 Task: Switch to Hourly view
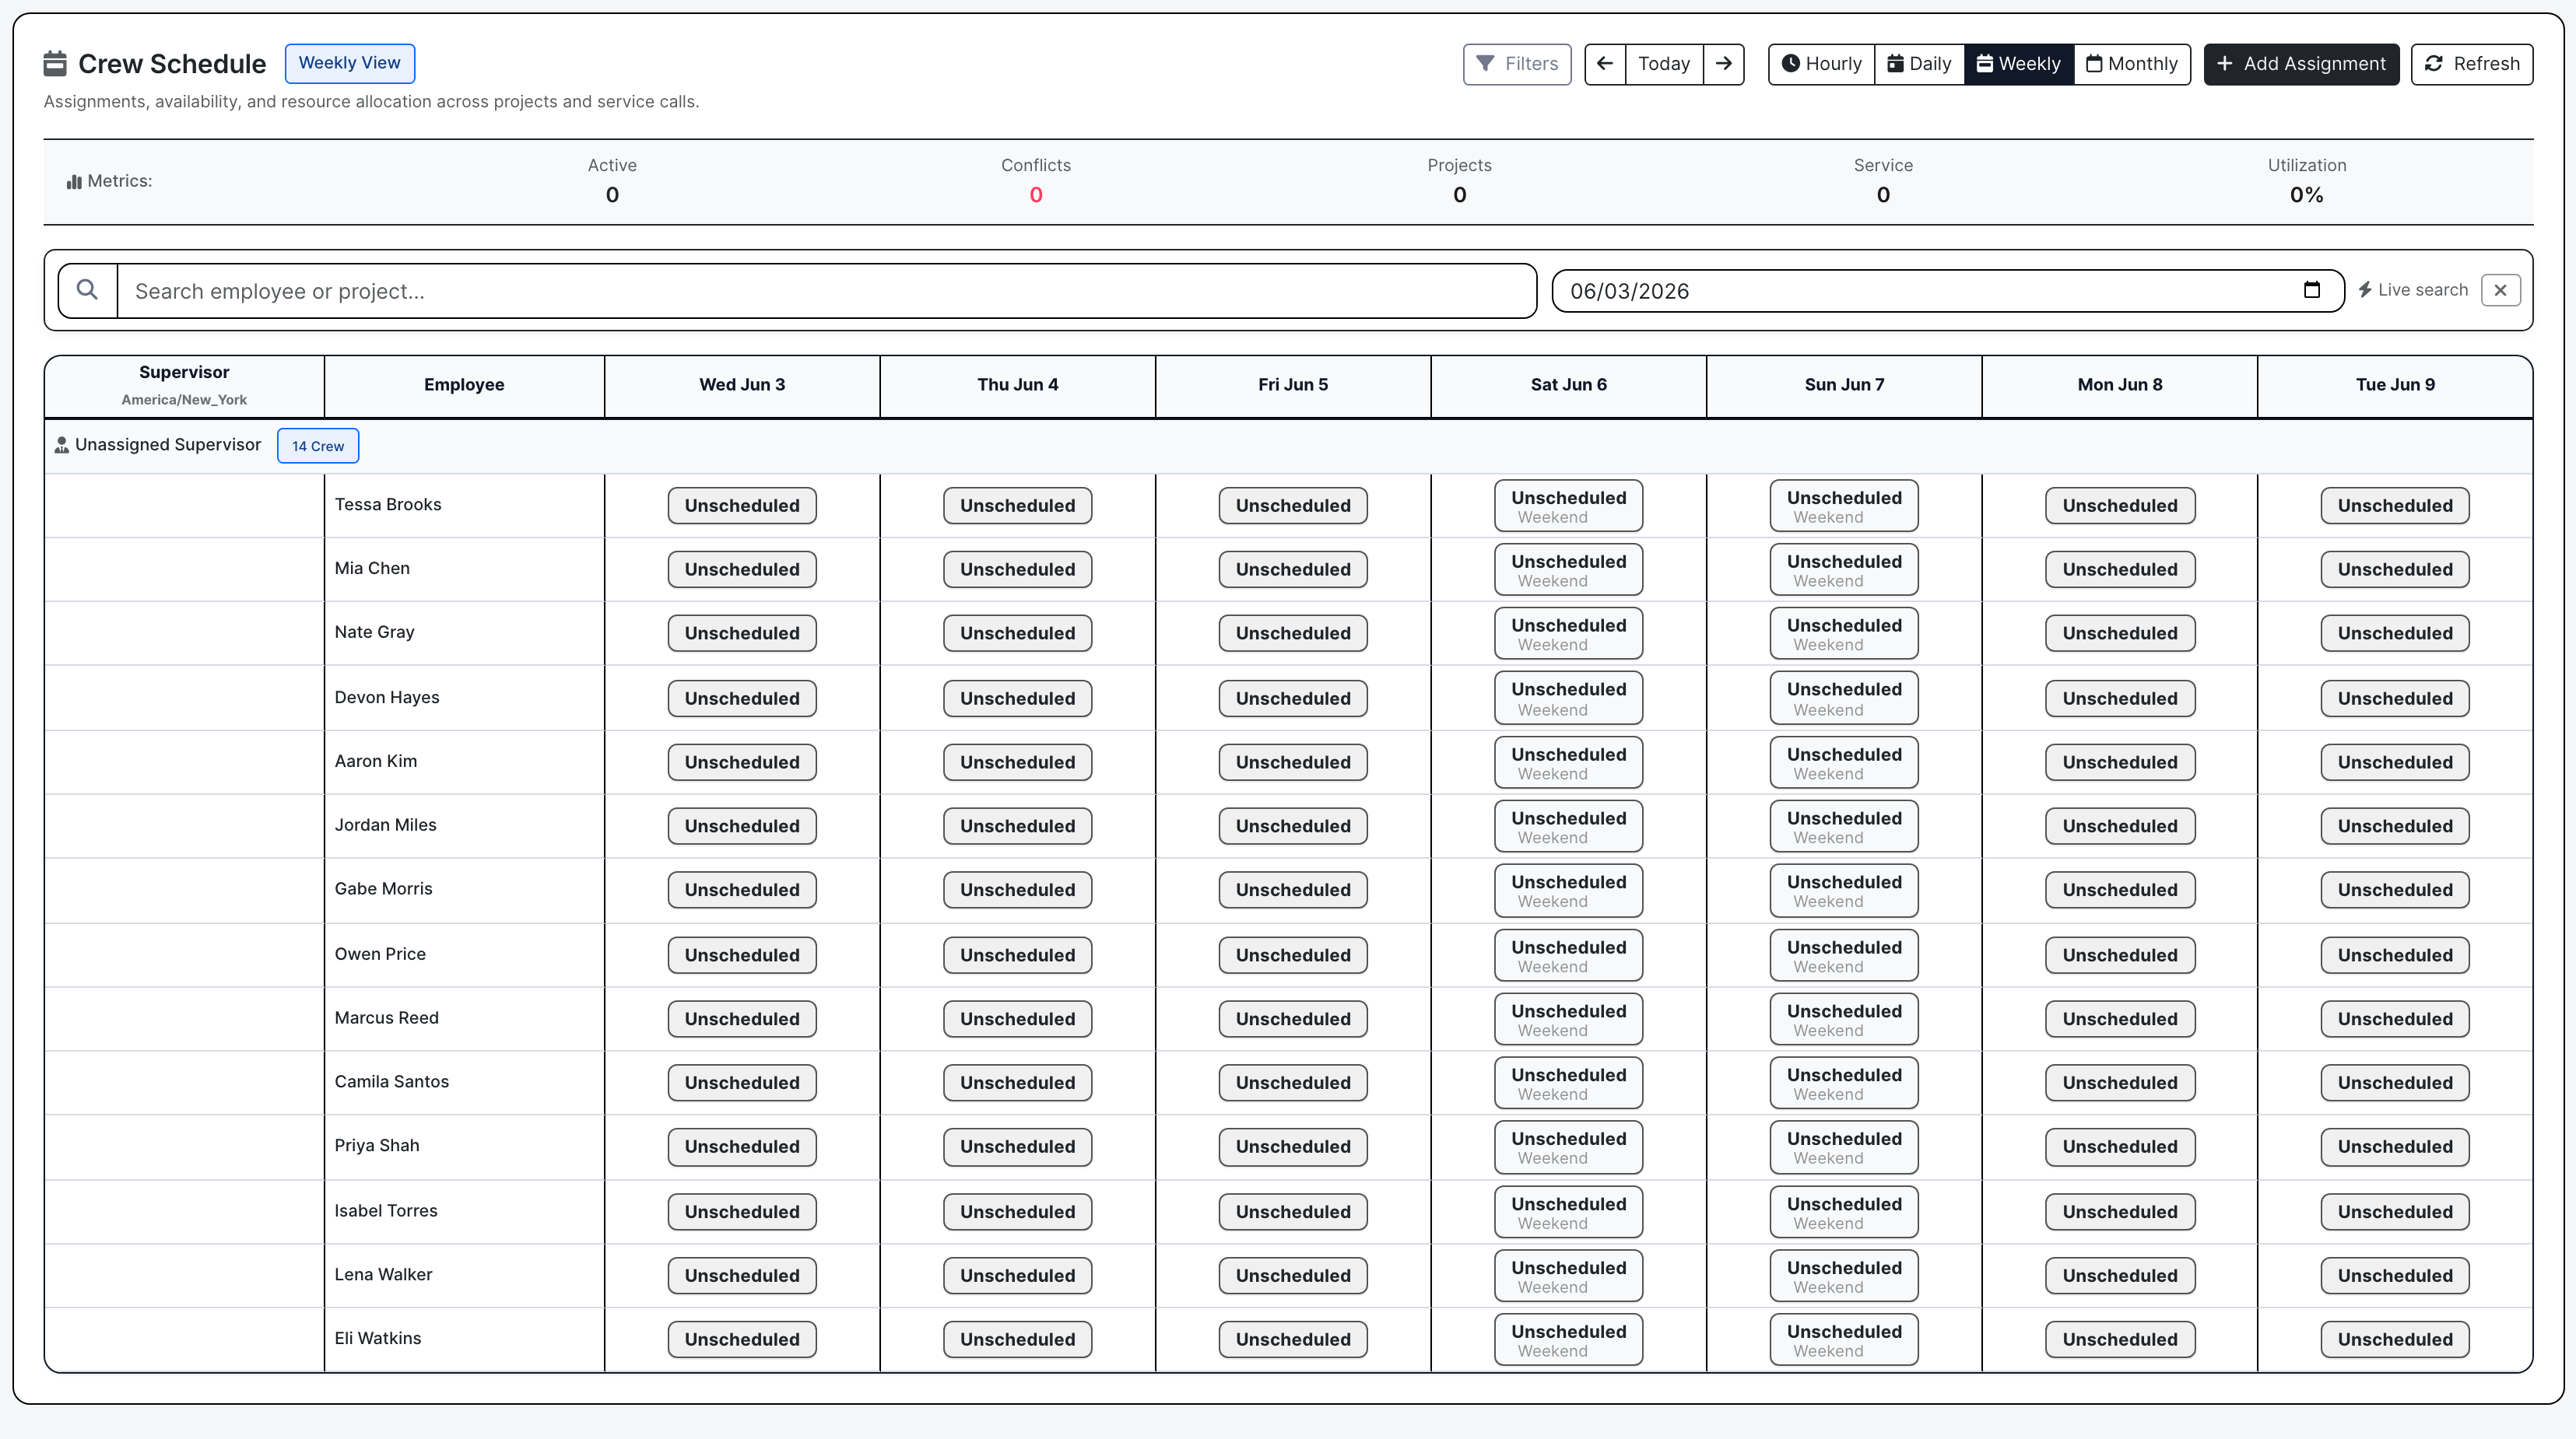point(1821,64)
